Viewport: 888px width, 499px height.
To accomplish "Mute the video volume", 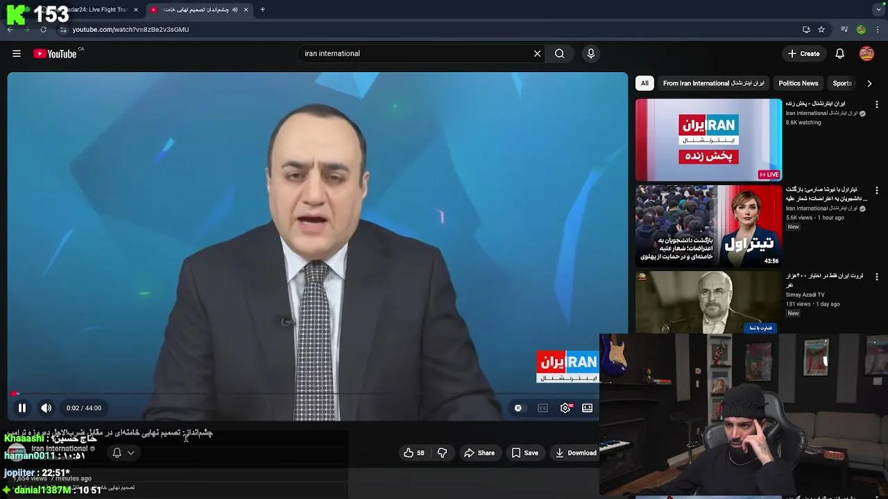I will tap(46, 408).
